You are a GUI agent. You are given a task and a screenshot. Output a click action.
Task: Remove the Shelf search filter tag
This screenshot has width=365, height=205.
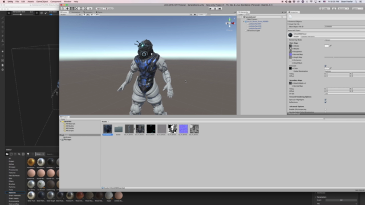click(x=43, y=154)
